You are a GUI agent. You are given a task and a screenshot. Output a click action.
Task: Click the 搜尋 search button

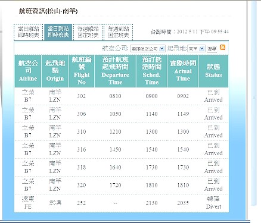212,49
